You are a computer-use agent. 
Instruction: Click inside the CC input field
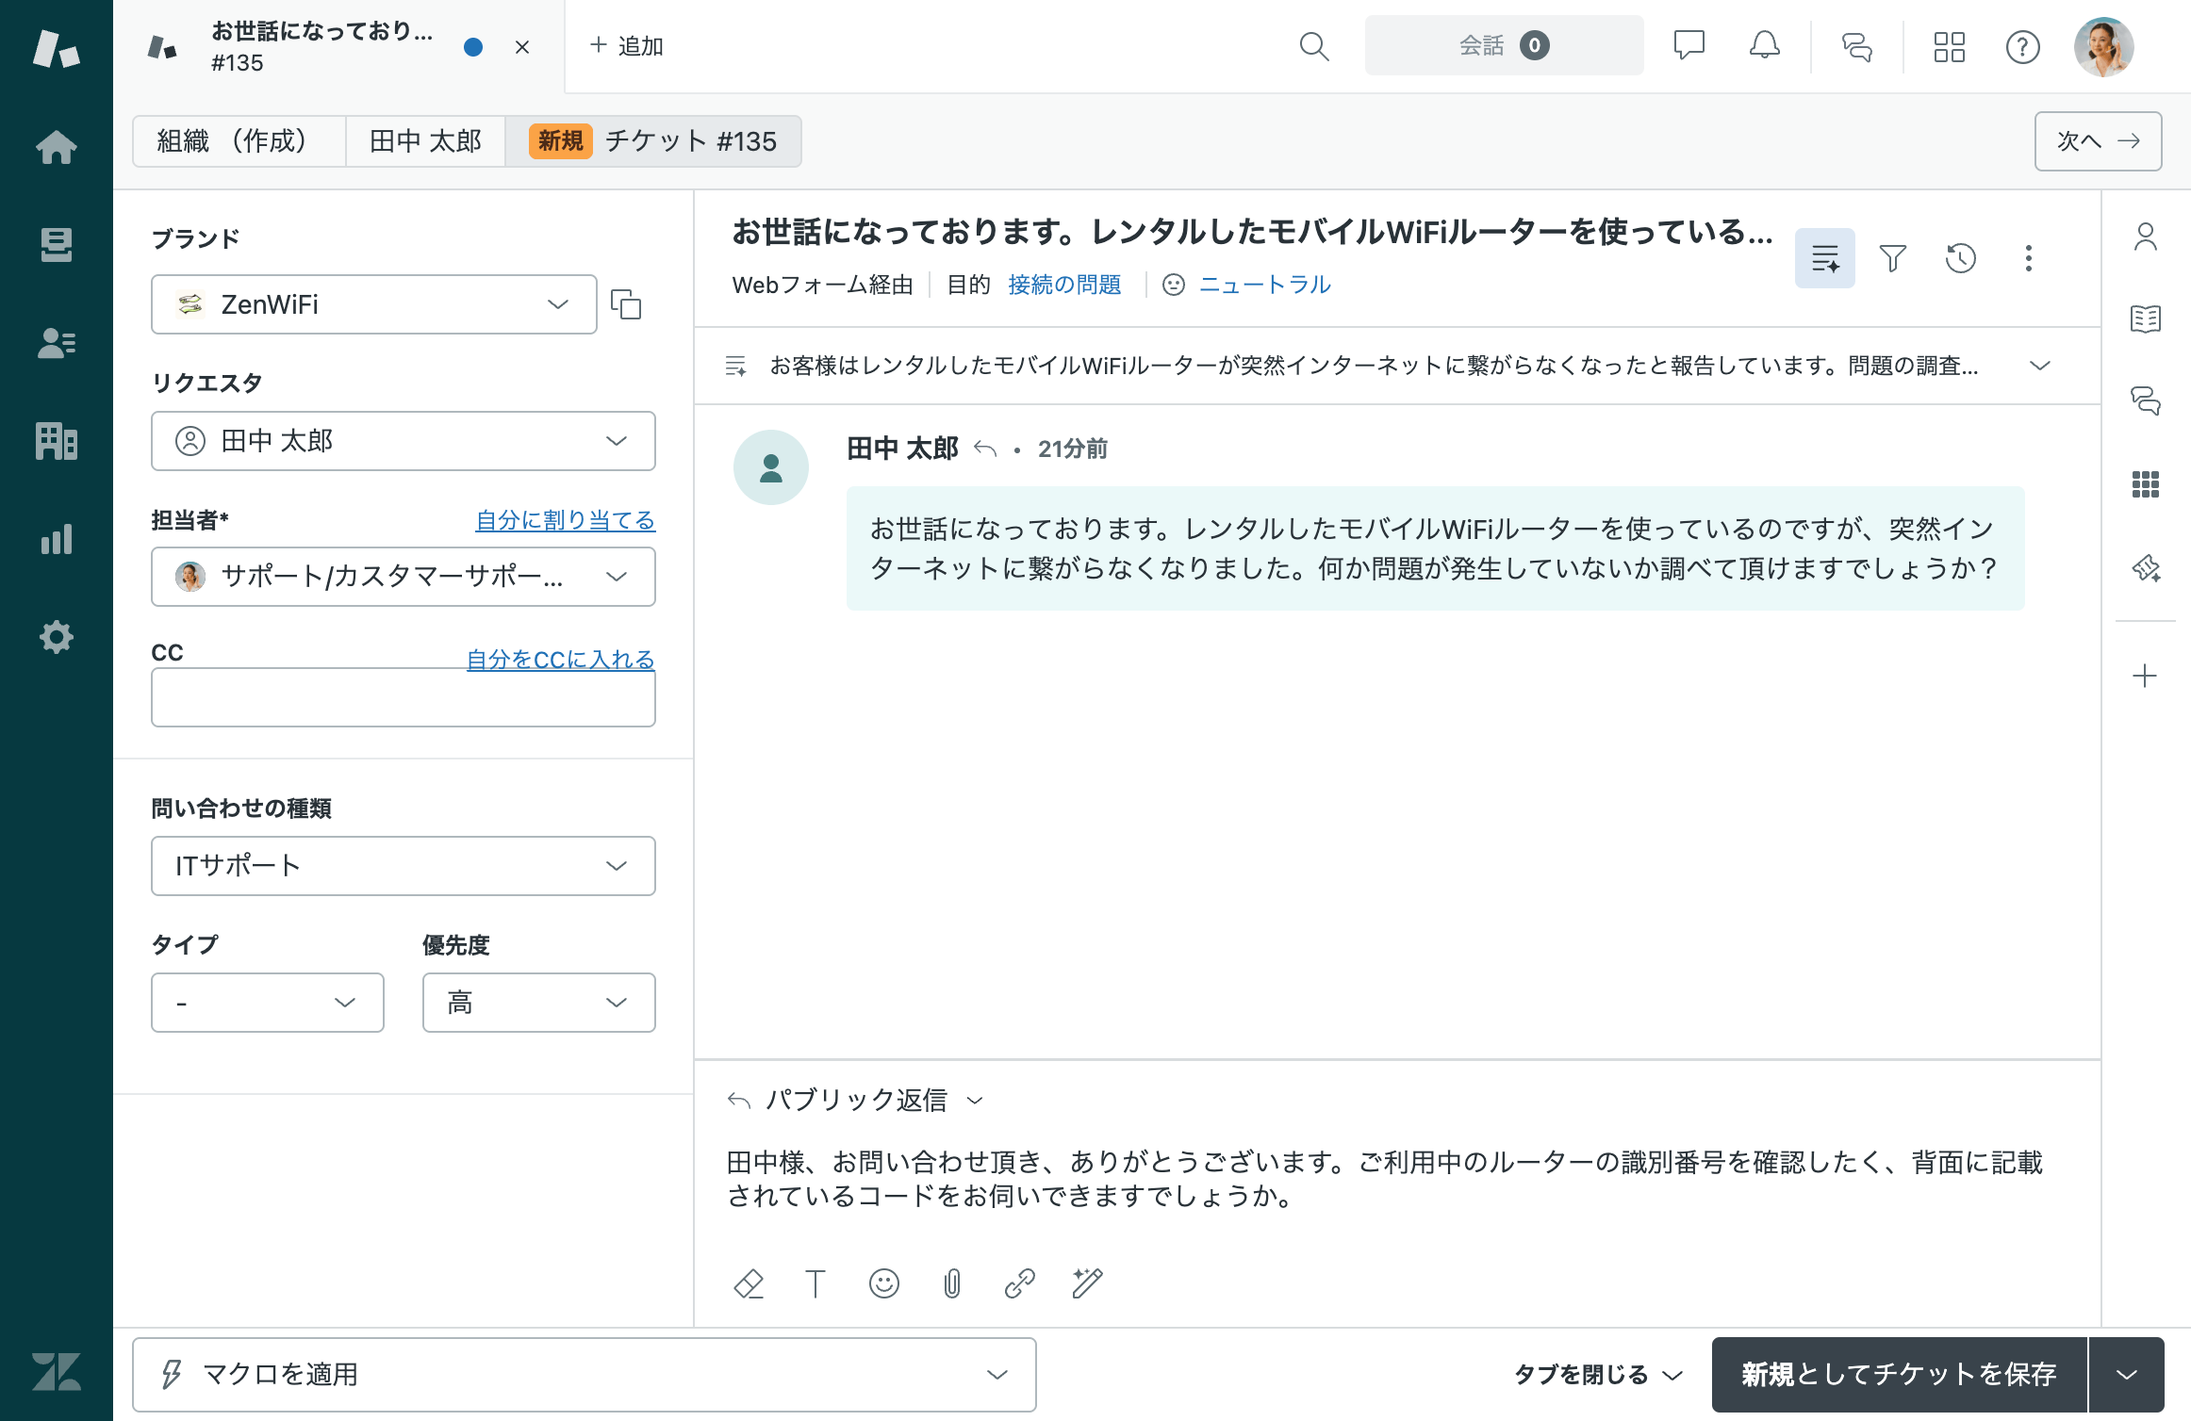pyautogui.click(x=403, y=697)
